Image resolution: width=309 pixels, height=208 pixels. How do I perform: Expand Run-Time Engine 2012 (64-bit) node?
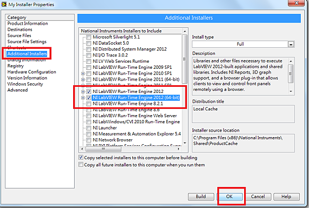83,98
